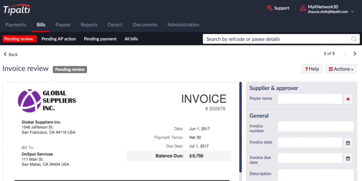This screenshot has height=181, width=362.
Task: Switch to the Payments tab
Action: 16,25
